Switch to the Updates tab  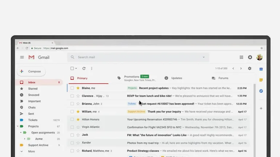[x=176, y=78]
